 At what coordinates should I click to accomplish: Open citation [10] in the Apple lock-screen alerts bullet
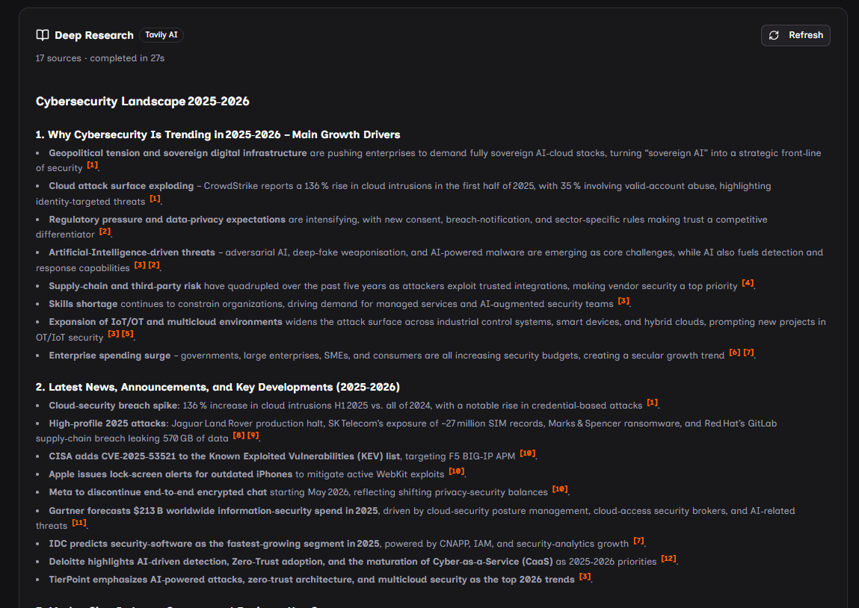click(x=456, y=471)
